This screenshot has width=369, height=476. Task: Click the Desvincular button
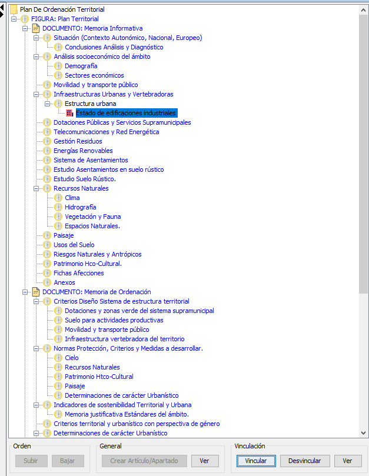[305, 461]
